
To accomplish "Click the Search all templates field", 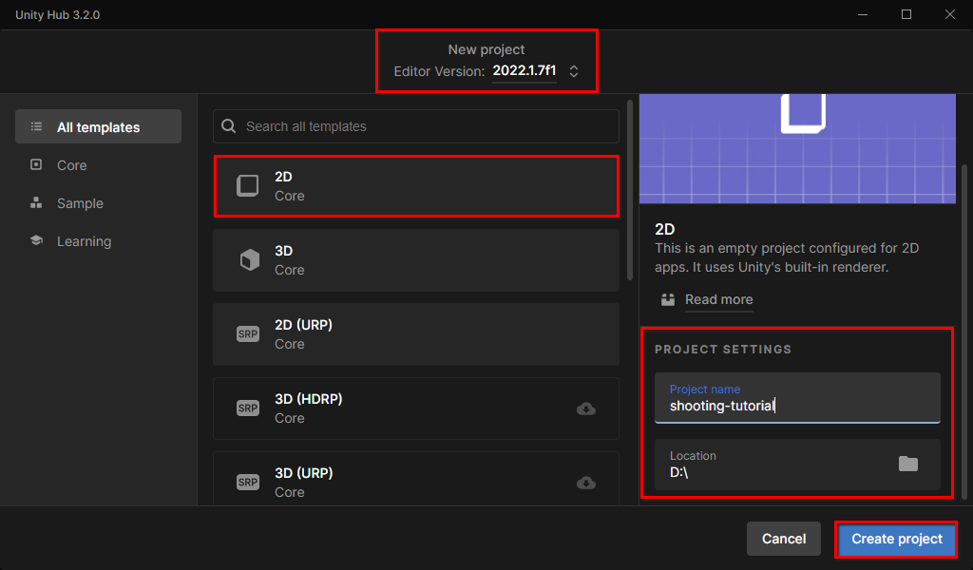I will coord(416,126).
